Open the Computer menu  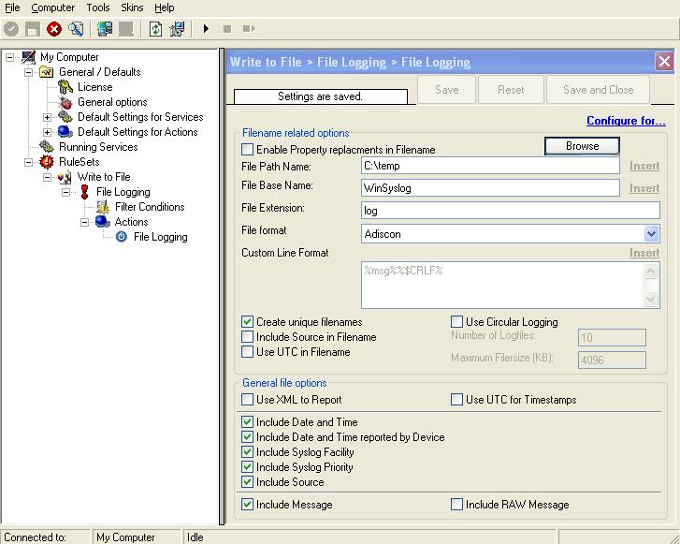(x=53, y=7)
